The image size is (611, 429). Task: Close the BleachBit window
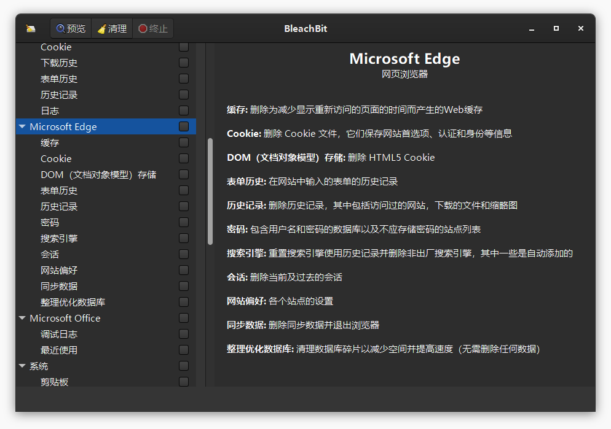click(581, 28)
